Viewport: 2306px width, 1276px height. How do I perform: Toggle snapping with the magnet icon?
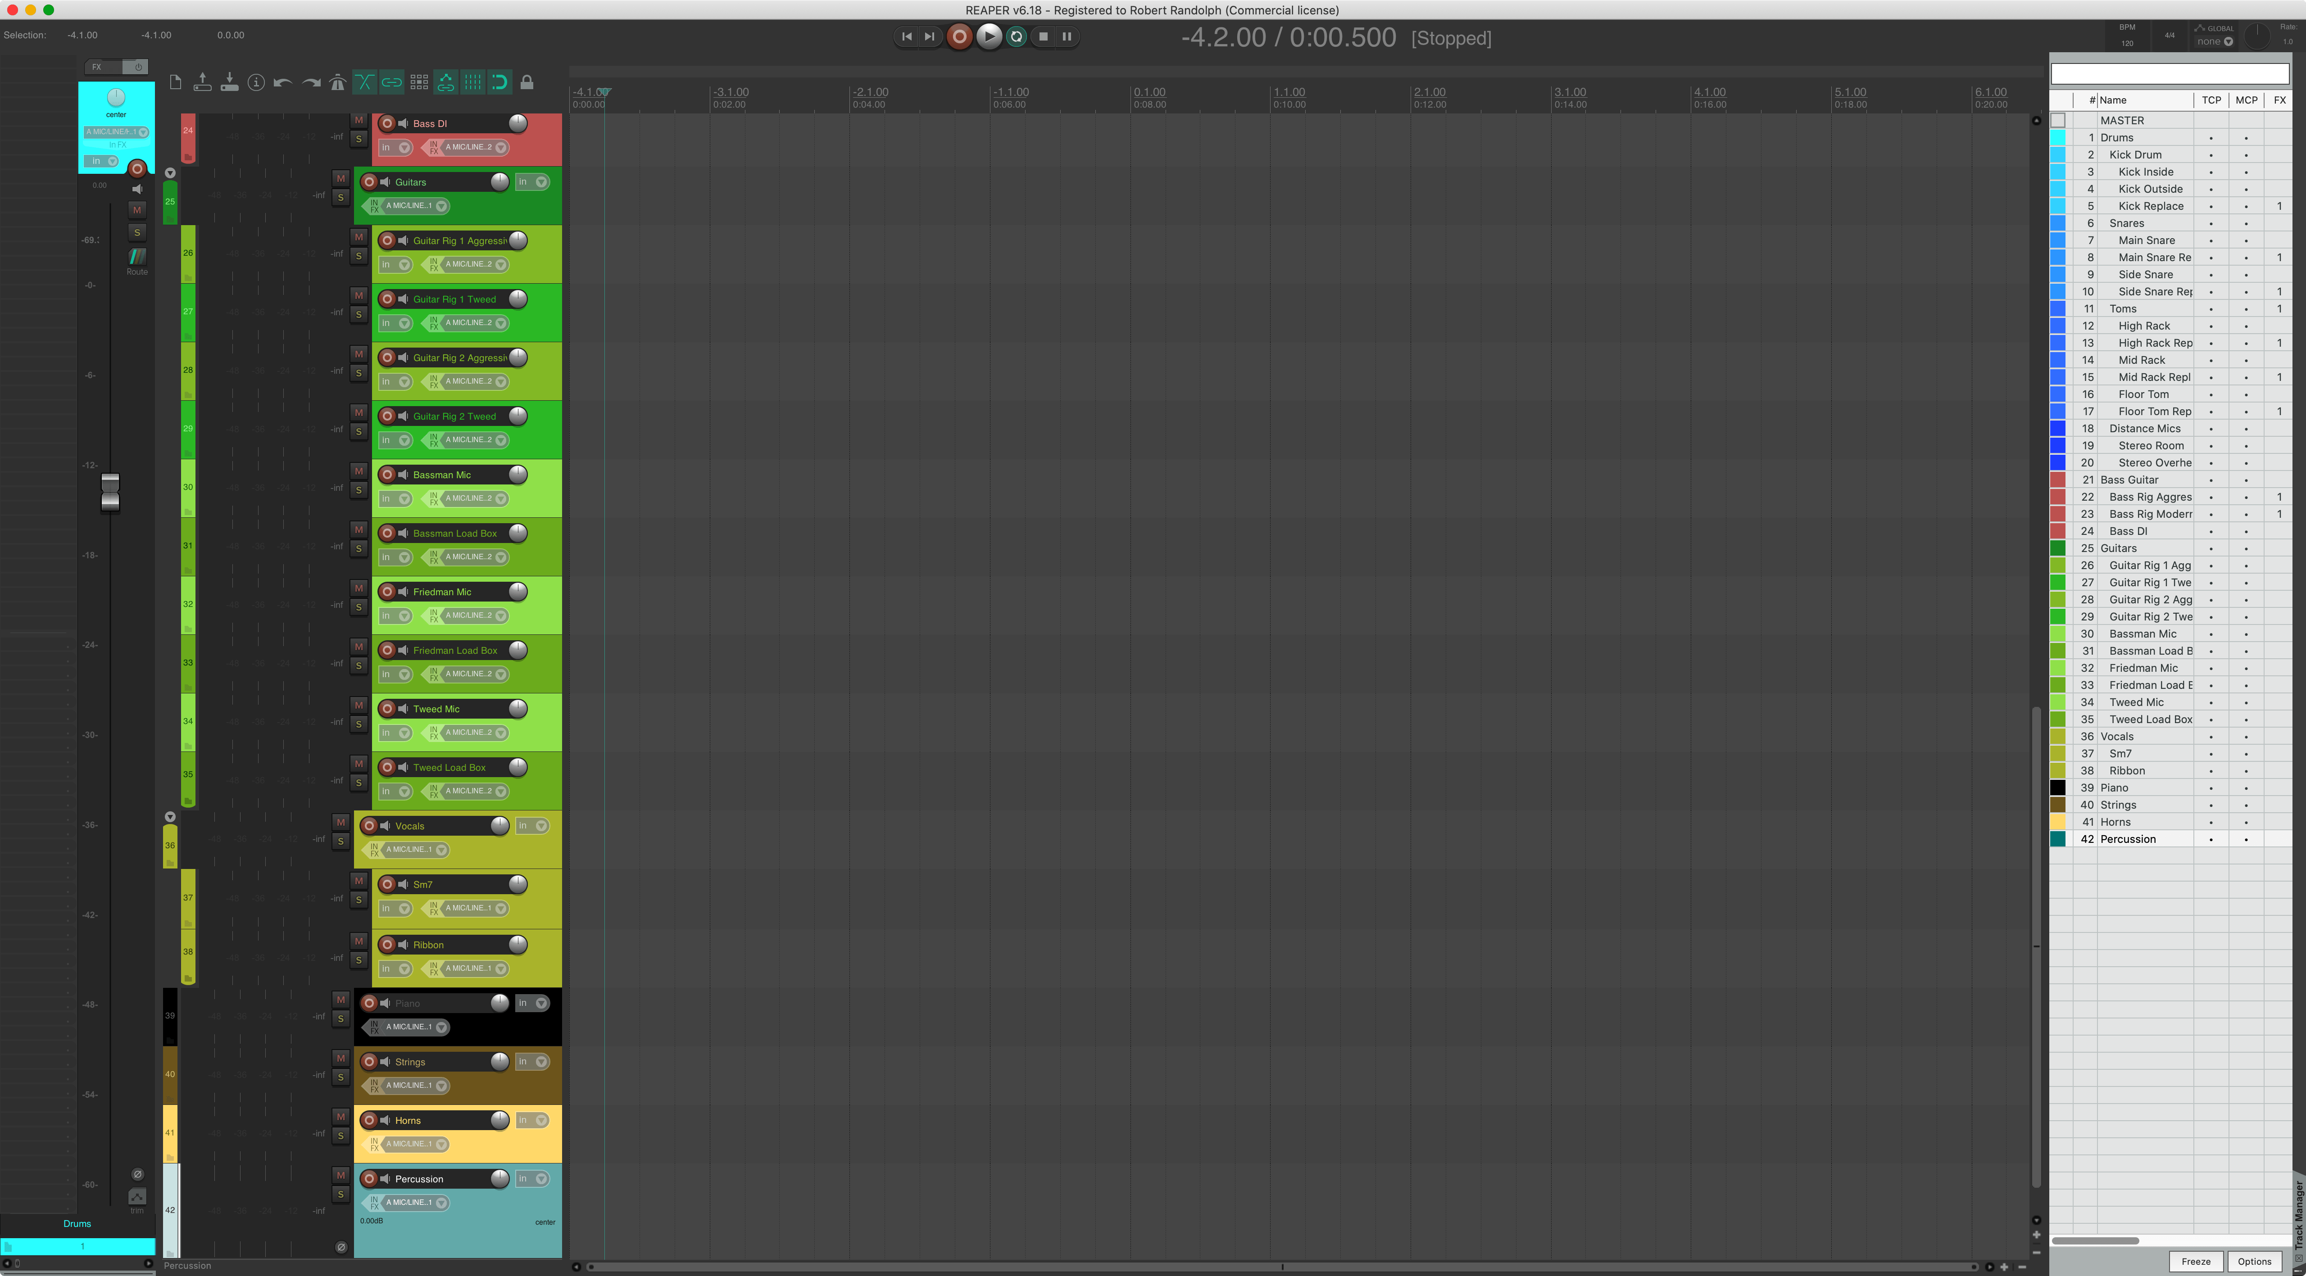[x=500, y=81]
